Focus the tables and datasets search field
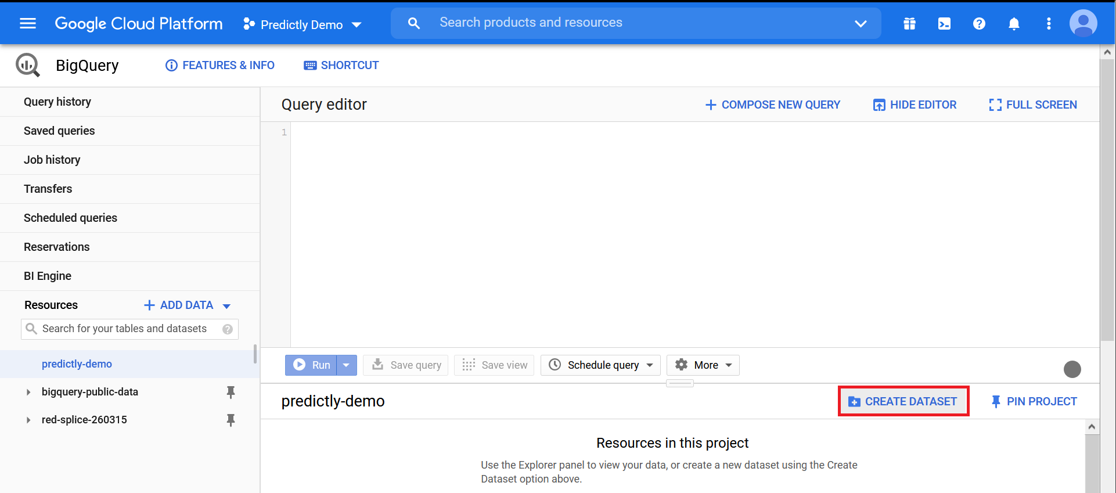Screen dimensions: 1116x493 [124, 329]
